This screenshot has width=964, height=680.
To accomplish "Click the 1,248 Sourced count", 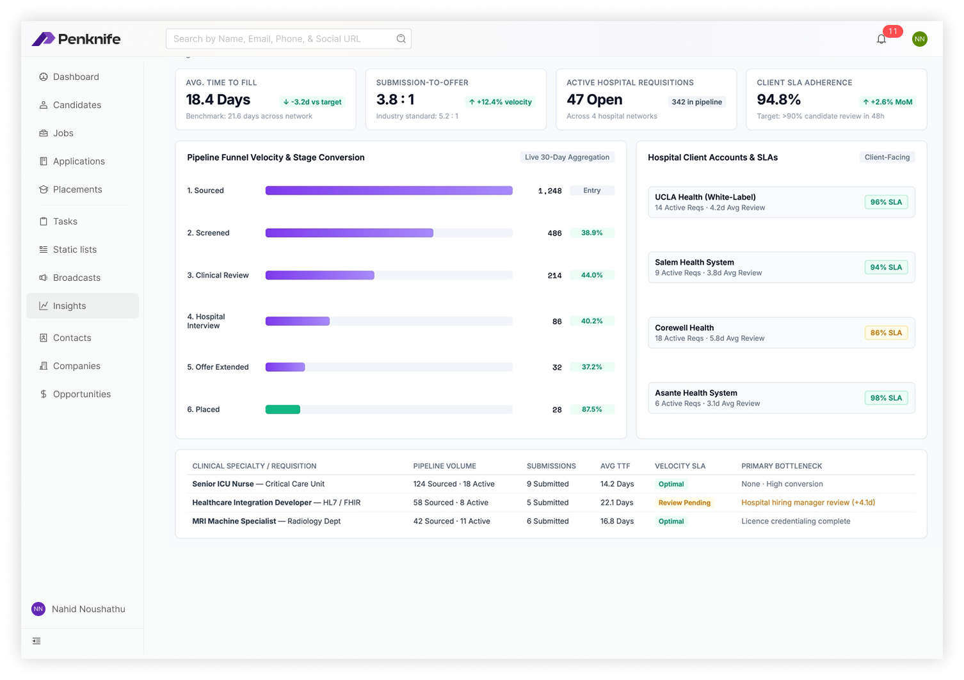I will pos(550,191).
